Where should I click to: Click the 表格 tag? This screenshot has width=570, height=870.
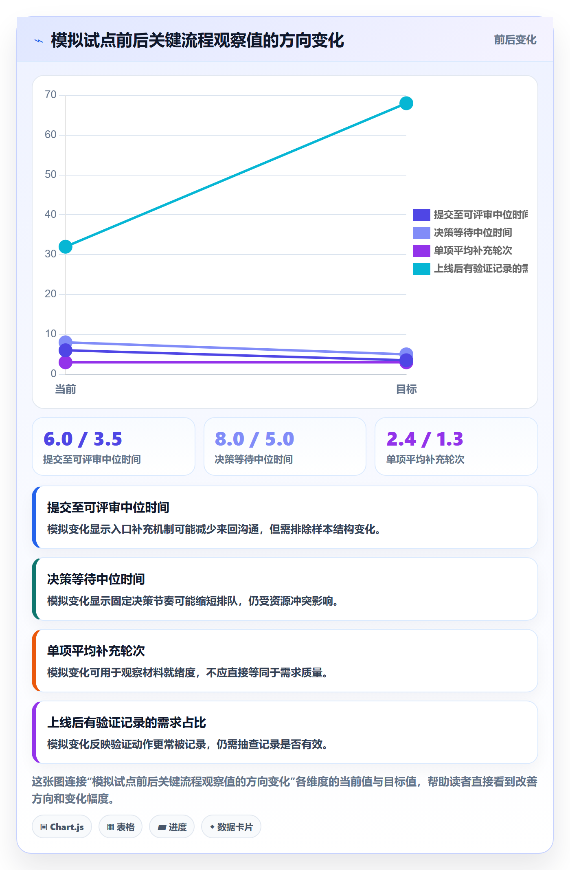(121, 827)
